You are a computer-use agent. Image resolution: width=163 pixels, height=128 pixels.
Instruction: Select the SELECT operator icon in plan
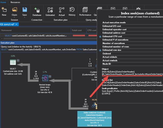coord(13,62)
